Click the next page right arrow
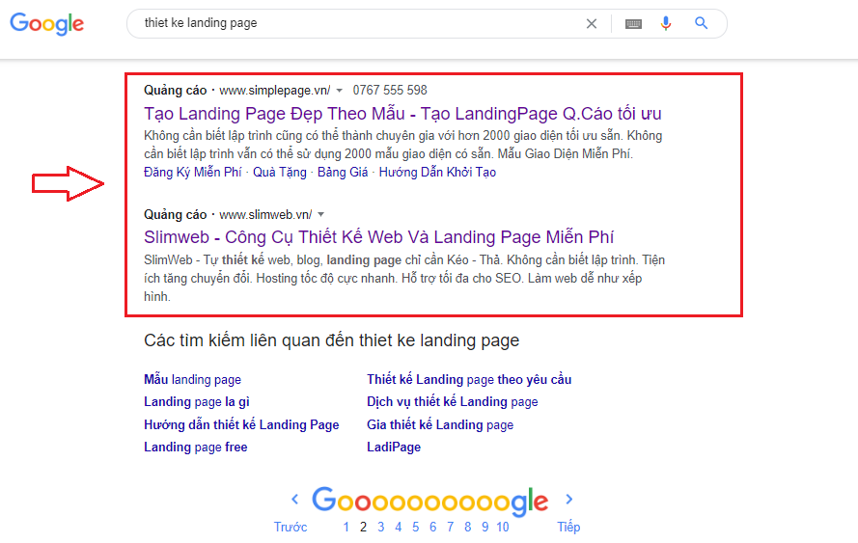The height and width of the screenshot is (543, 858). pos(569,500)
